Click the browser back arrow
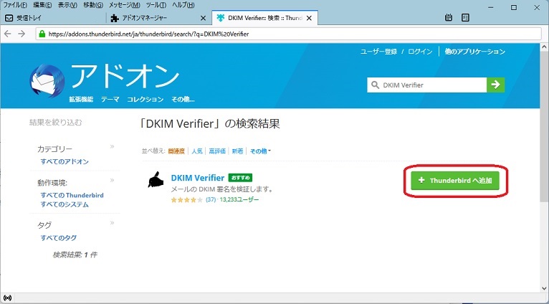Screen dimensions: 549x304 coord(8,34)
